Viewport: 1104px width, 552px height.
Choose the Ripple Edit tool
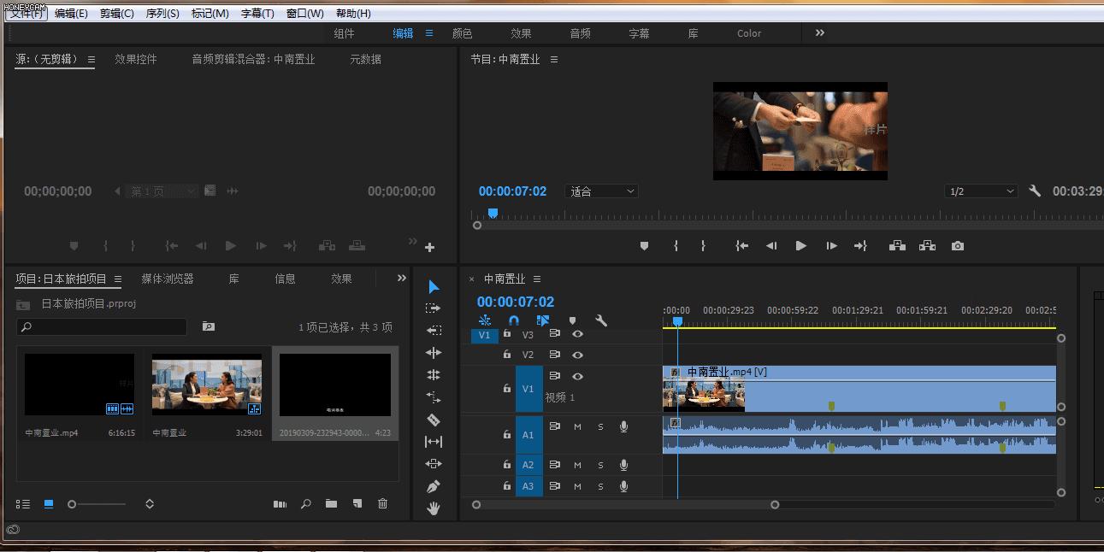point(434,353)
